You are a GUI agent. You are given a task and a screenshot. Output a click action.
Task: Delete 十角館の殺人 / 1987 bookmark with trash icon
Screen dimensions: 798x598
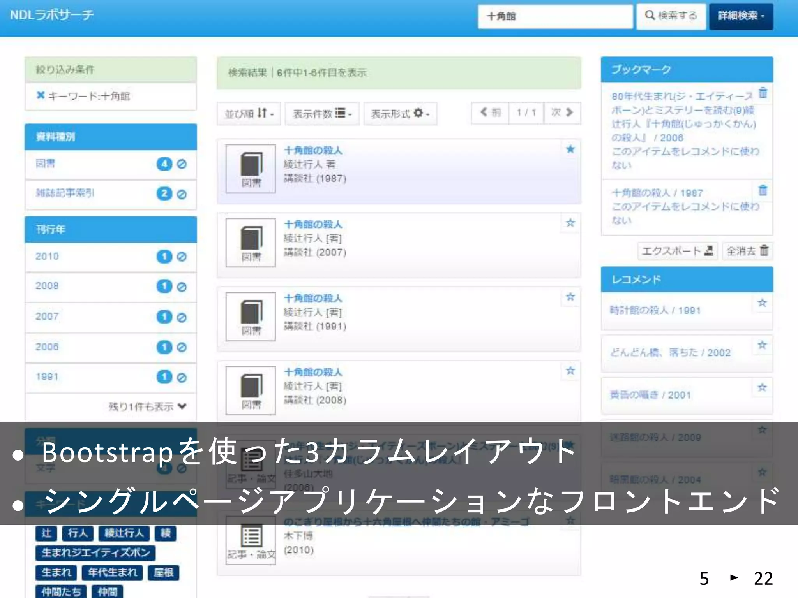point(763,190)
